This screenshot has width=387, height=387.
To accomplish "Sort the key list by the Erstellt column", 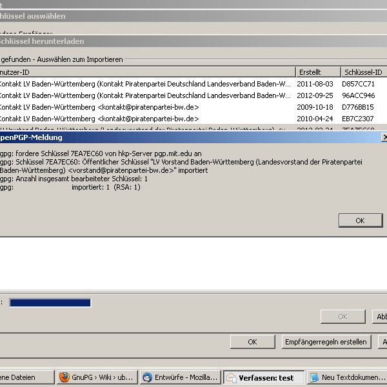I will 318,72.
